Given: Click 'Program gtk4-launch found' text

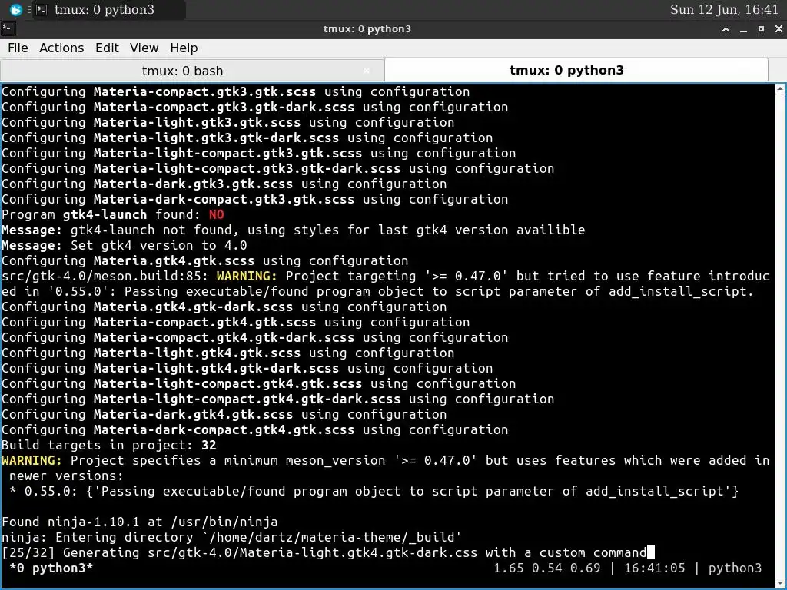Looking at the screenshot, I should (101, 215).
